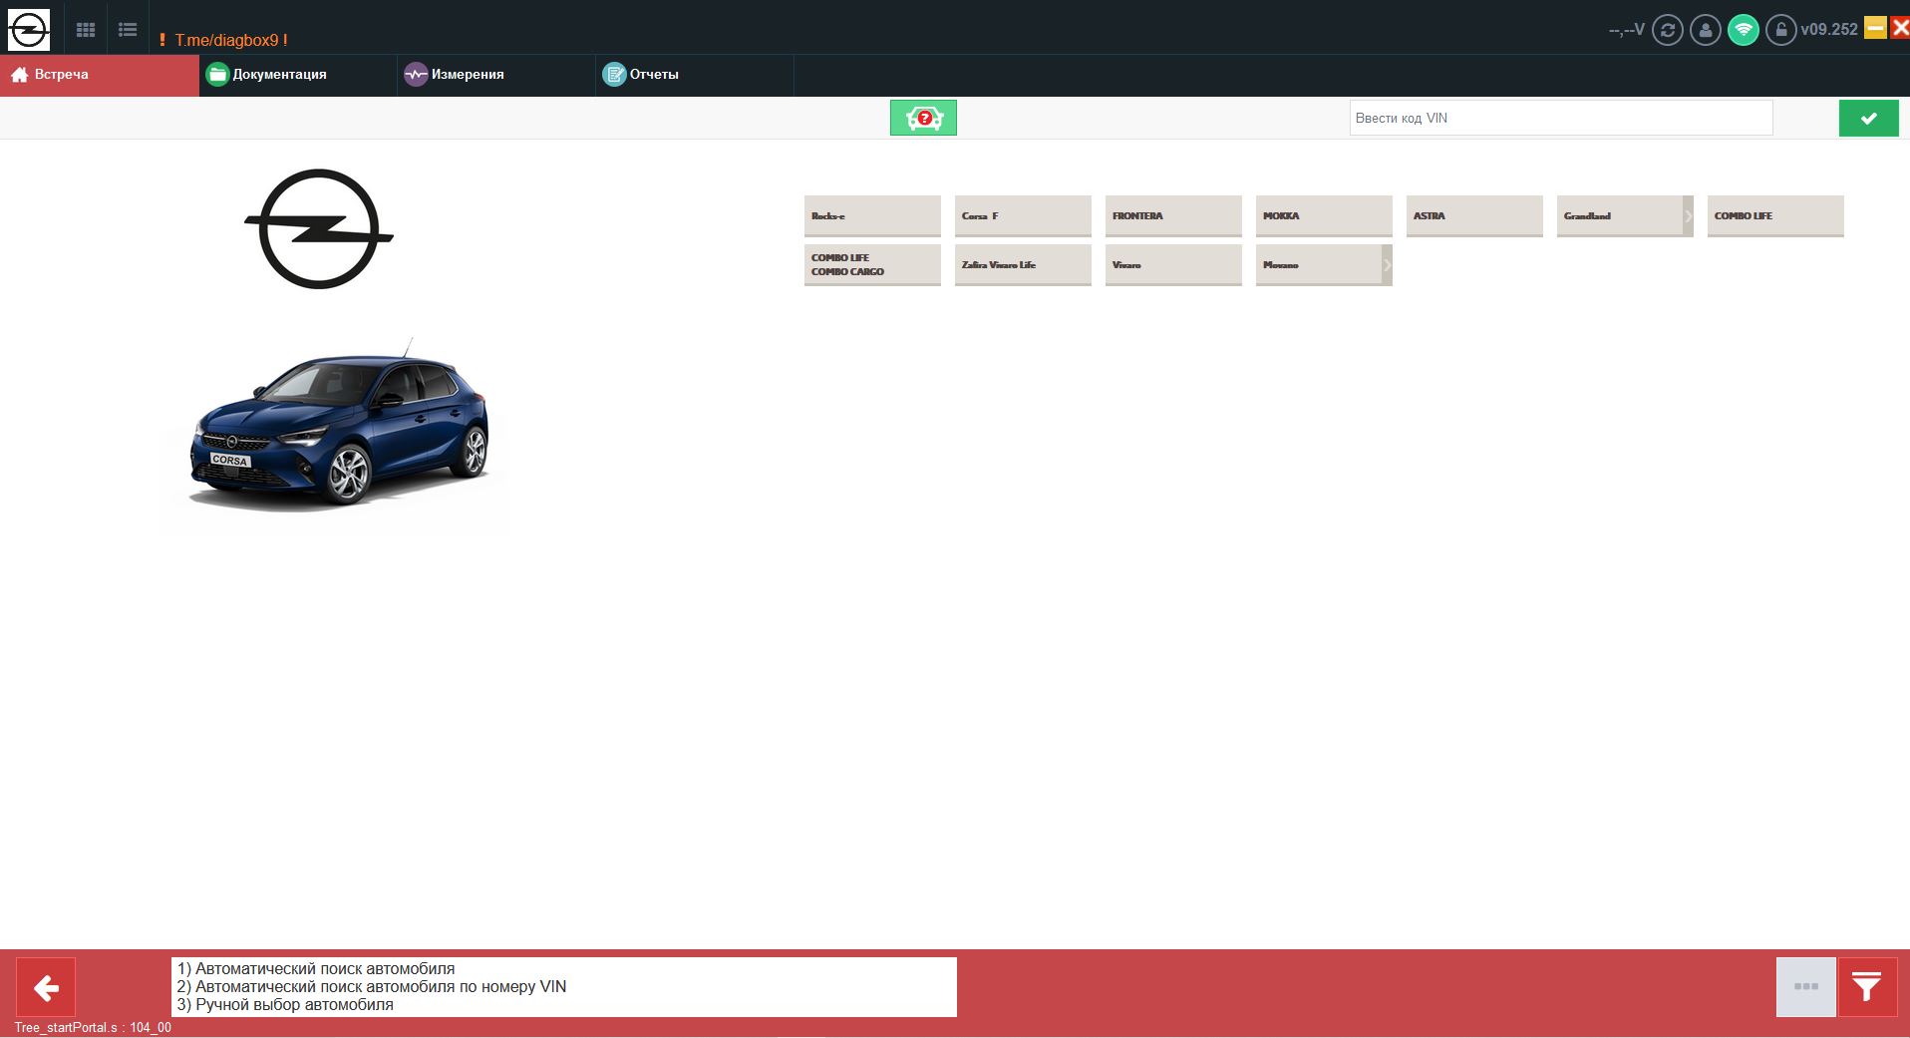Open the Документация tab

pyautogui.click(x=298, y=75)
